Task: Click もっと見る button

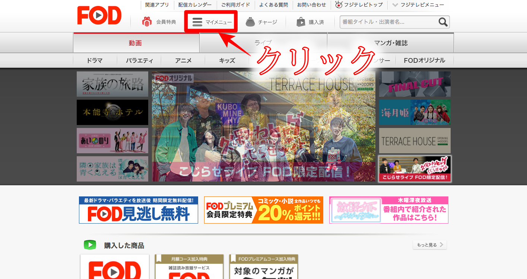Action: (430, 245)
